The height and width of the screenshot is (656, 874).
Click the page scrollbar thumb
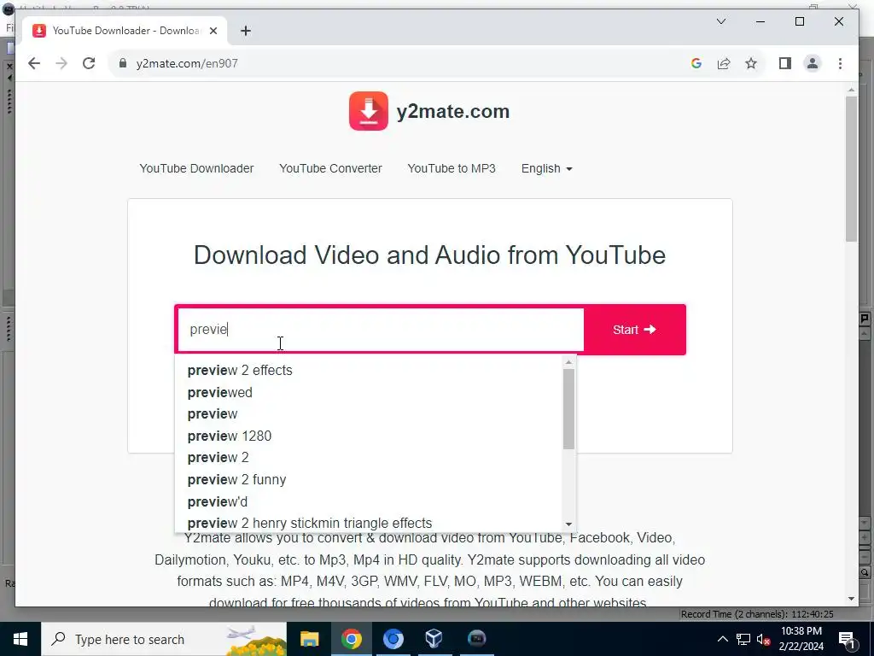(x=851, y=169)
